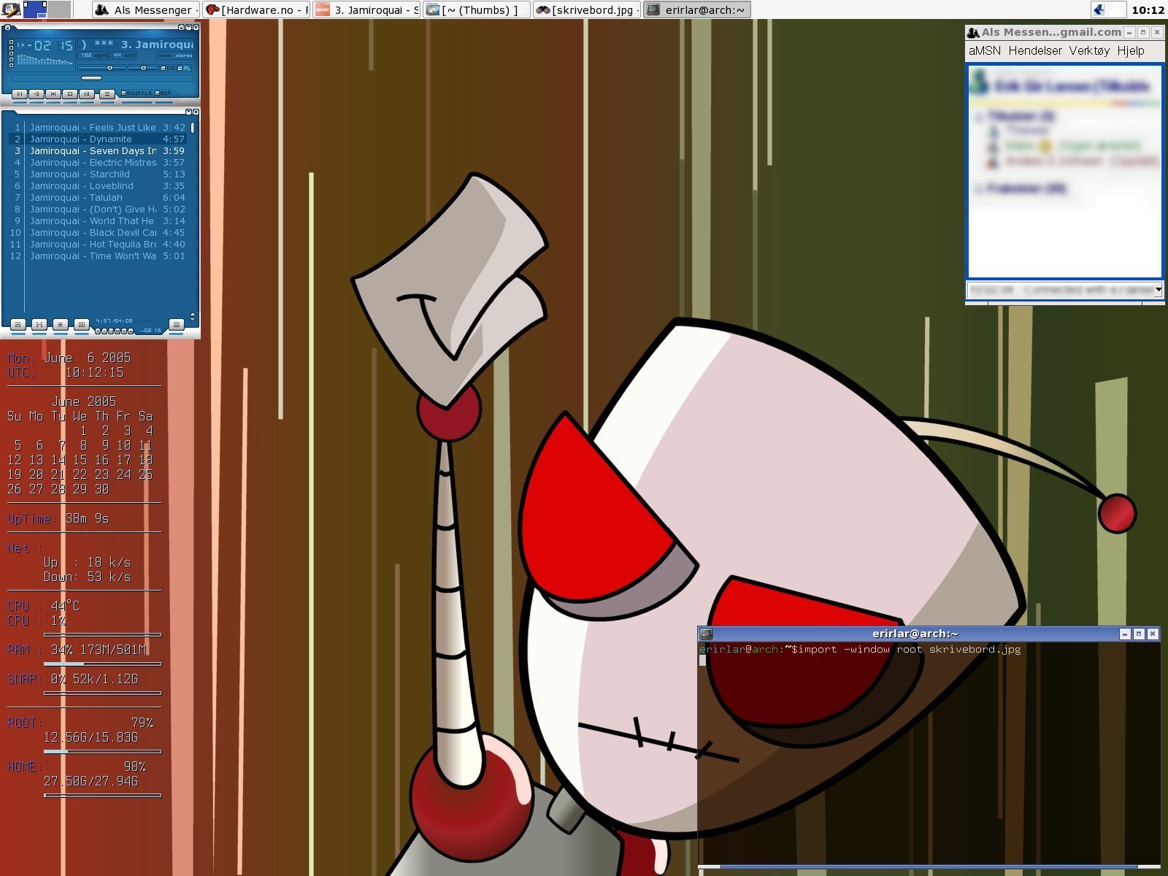This screenshot has width=1168, height=876.
Task: Switch to skrivebord.jpg taskbar entry
Action: (x=587, y=9)
